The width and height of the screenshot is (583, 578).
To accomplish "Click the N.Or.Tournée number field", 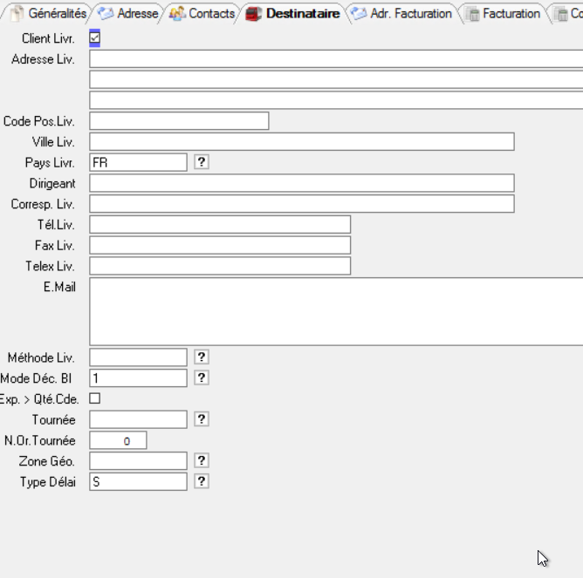I will (x=118, y=441).
